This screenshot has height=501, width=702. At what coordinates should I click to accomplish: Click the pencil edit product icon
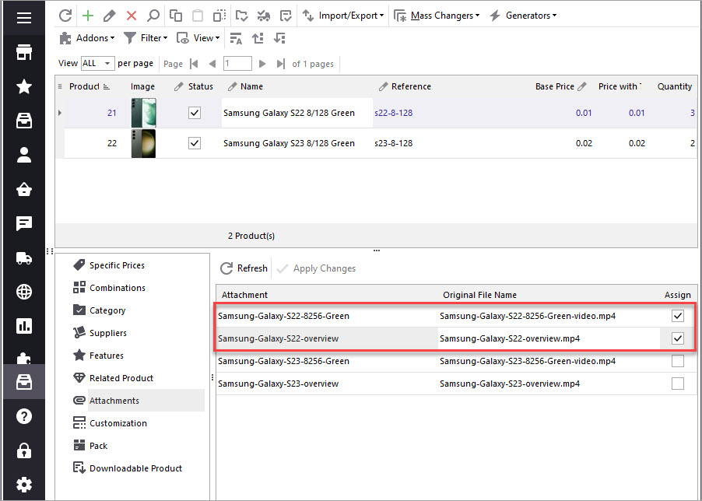pos(109,16)
